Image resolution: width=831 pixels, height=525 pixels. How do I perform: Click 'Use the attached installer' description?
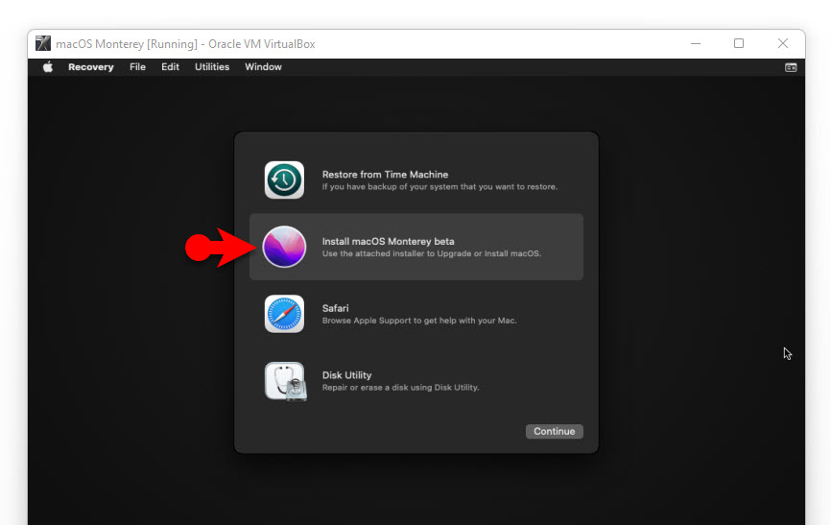point(432,253)
